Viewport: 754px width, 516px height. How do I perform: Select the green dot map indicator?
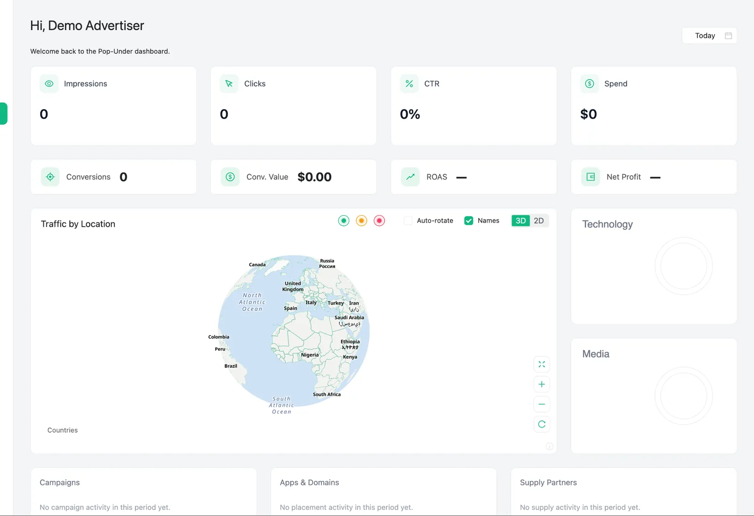pos(344,221)
